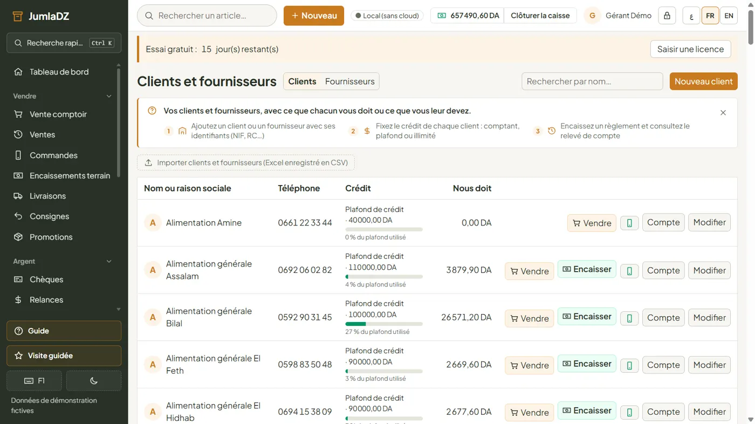Collapse the Vendre sidebar section
Image resolution: width=755 pixels, height=424 pixels.
pos(62,96)
